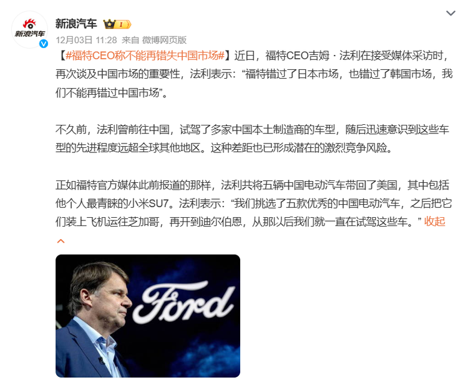Screen dimensions: 468x387
Task: Click the 微博网页版 source link
Action: tap(164, 40)
